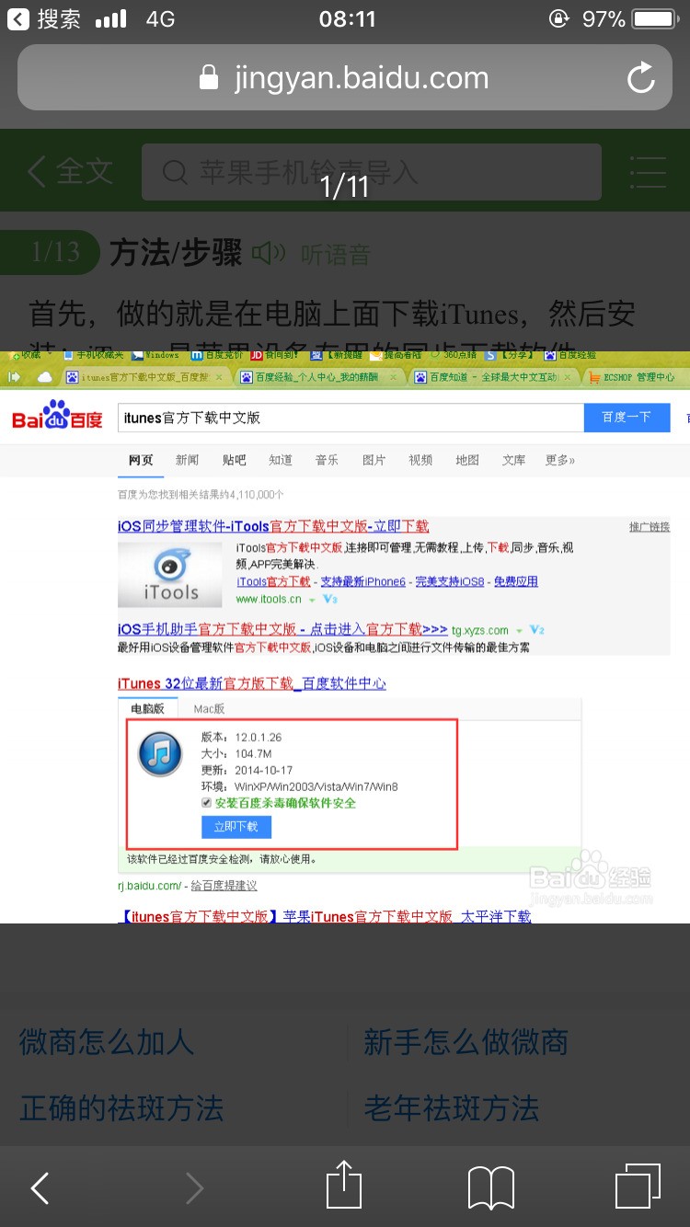The height and width of the screenshot is (1227, 690).
Task: Switch to the Mac版 tab
Action: click(209, 708)
